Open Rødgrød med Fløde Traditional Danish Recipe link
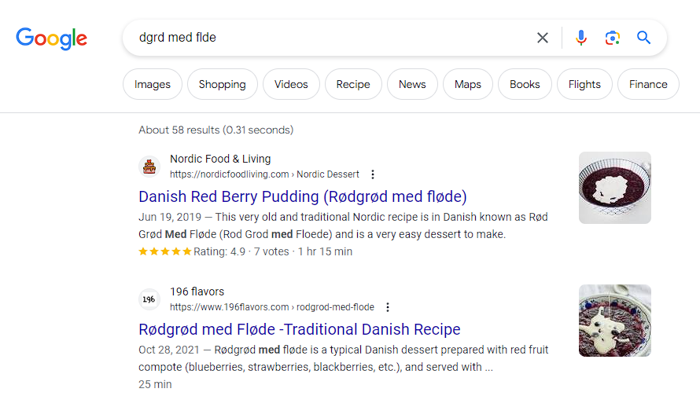The image size is (700, 407). [x=299, y=329]
